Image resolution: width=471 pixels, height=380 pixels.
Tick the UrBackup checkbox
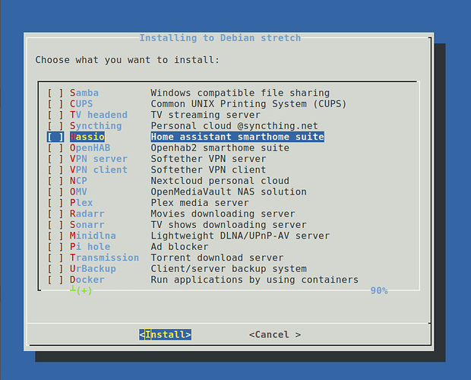coord(55,269)
